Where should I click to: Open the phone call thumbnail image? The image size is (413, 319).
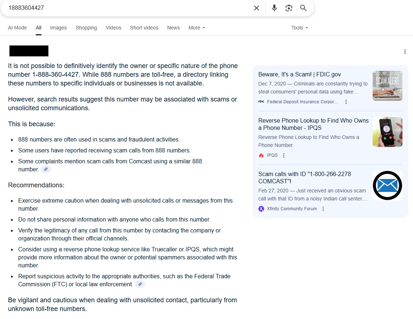point(387,132)
